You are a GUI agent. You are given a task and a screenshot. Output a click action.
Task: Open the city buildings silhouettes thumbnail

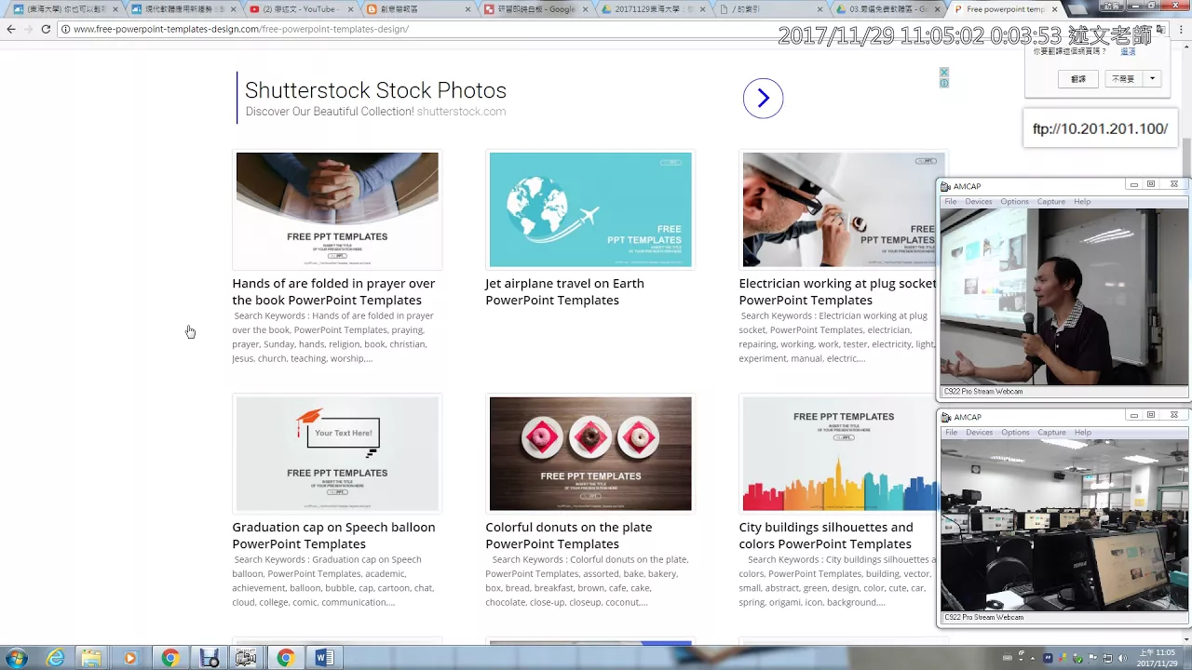pos(838,454)
